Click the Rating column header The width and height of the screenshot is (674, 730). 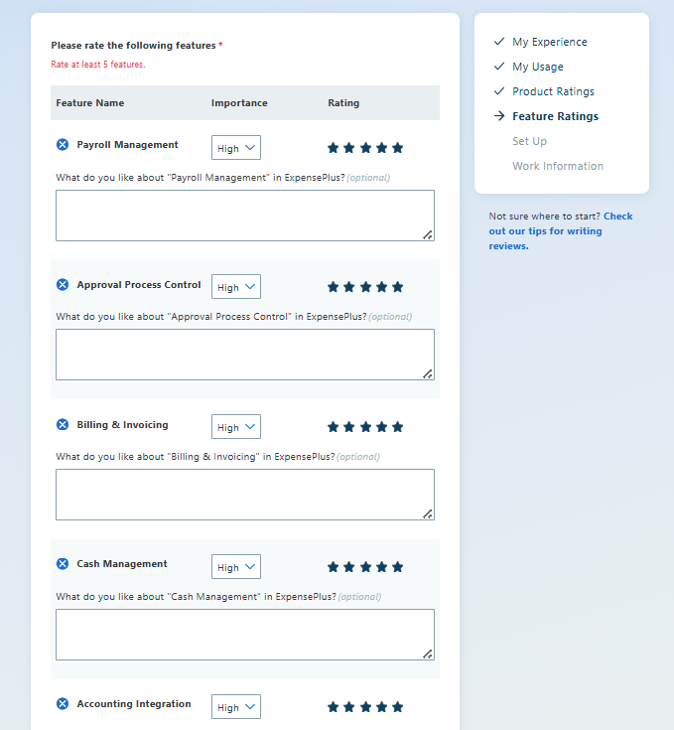coord(343,103)
